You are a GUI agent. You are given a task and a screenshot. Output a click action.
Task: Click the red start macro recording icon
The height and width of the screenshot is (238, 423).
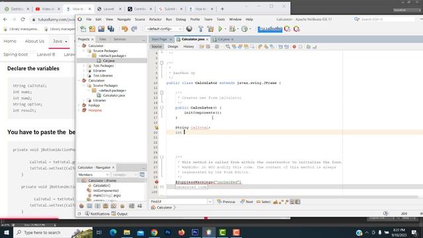[294, 47]
